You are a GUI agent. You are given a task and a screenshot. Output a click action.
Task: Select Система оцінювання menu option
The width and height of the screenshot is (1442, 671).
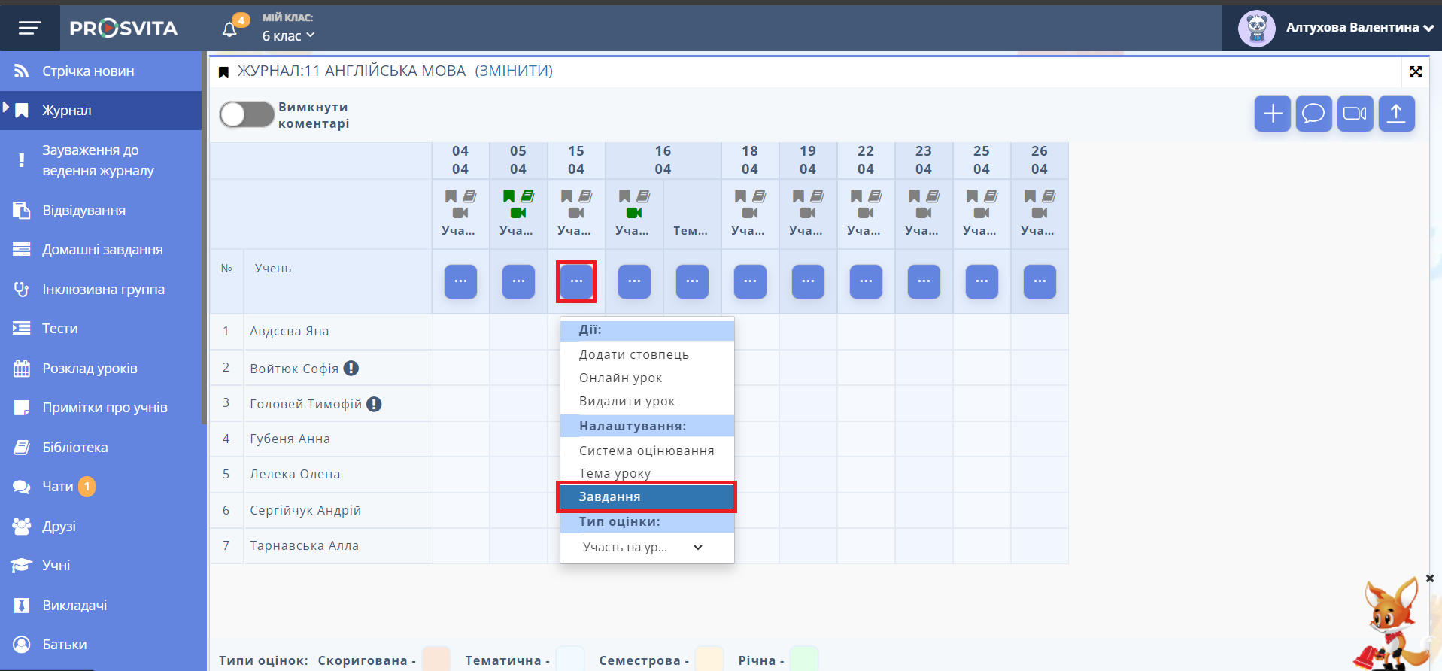646,451
